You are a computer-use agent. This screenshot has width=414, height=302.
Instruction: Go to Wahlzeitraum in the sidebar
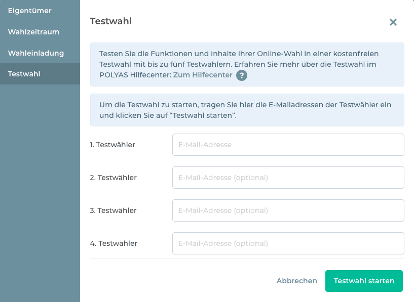tap(33, 32)
